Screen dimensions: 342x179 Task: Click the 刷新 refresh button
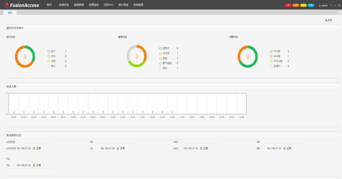pyautogui.click(x=329, y=20)
